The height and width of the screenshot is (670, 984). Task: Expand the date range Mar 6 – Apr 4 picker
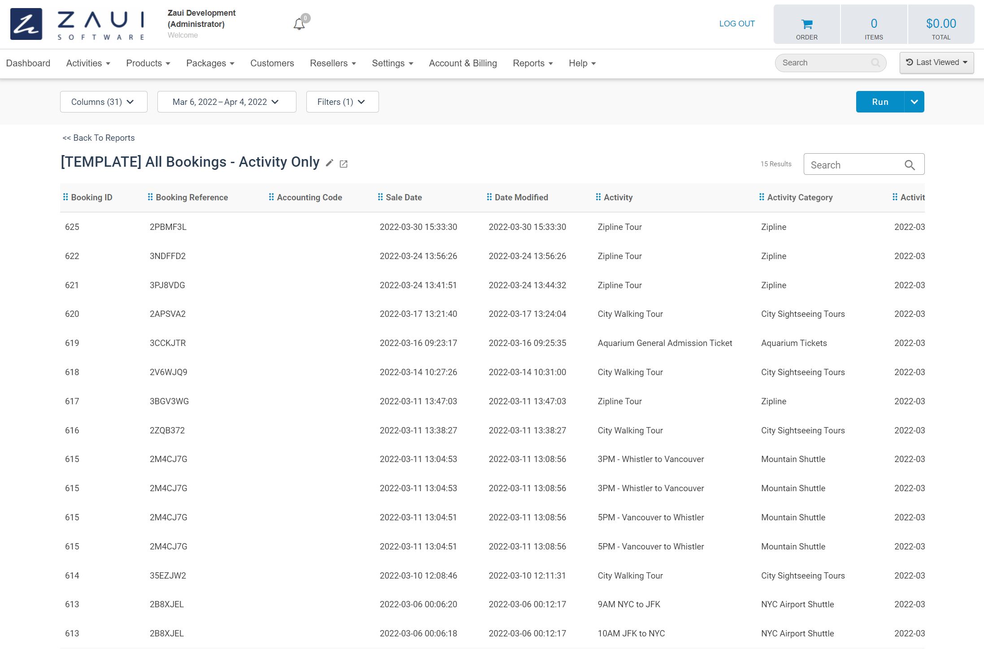point(224,102)
